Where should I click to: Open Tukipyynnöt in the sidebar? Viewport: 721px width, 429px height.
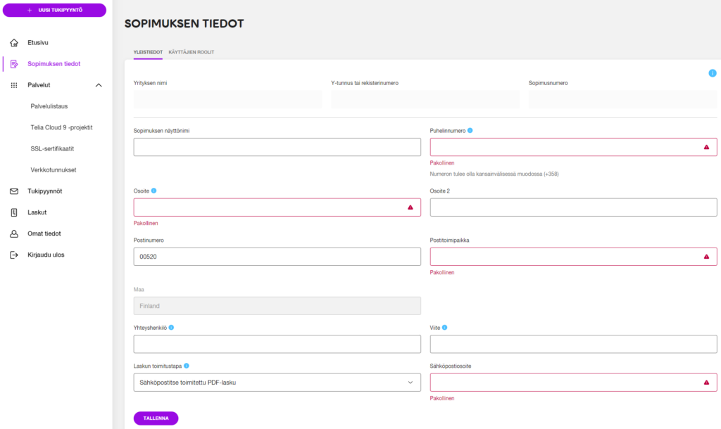click(44, 191)
